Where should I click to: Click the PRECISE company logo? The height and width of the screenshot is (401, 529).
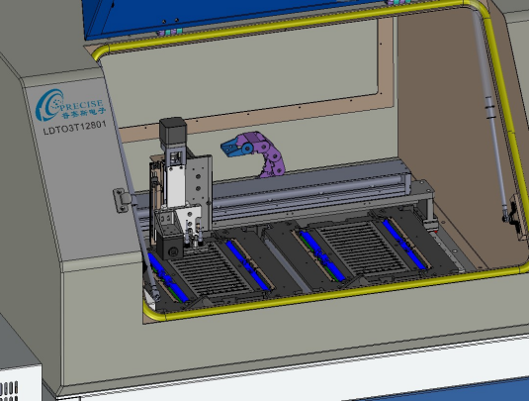tap(70, 105)
